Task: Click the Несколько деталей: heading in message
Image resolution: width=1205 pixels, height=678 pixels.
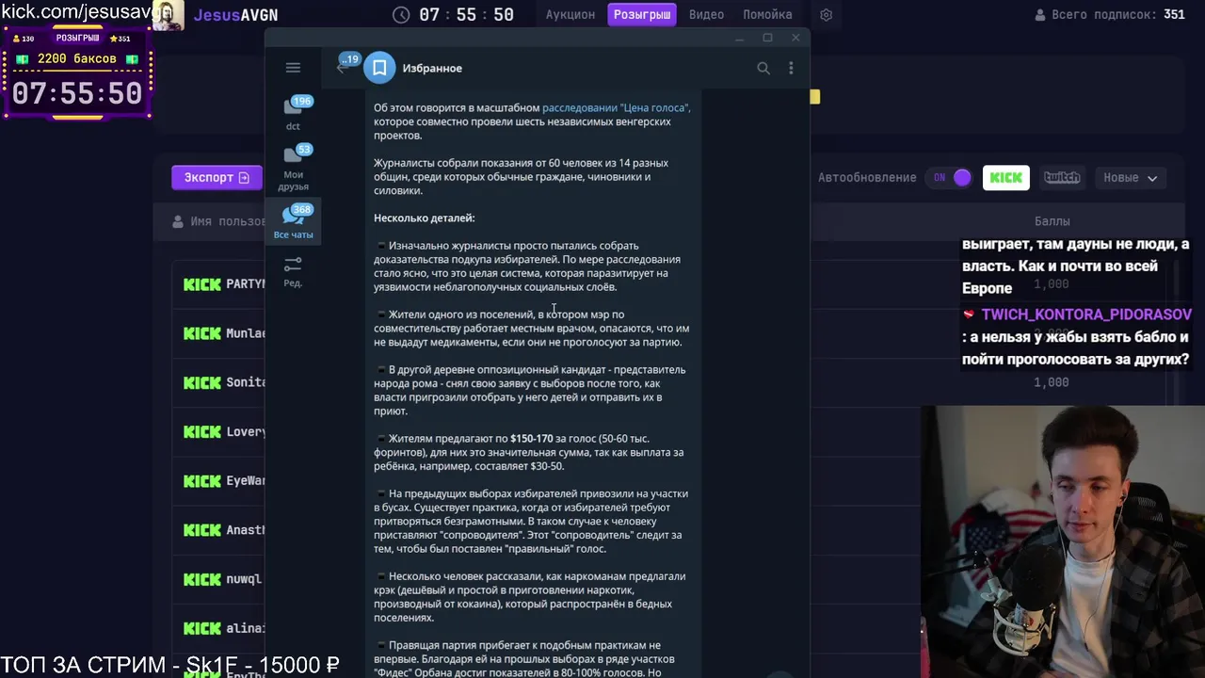Action: [425, 218]
